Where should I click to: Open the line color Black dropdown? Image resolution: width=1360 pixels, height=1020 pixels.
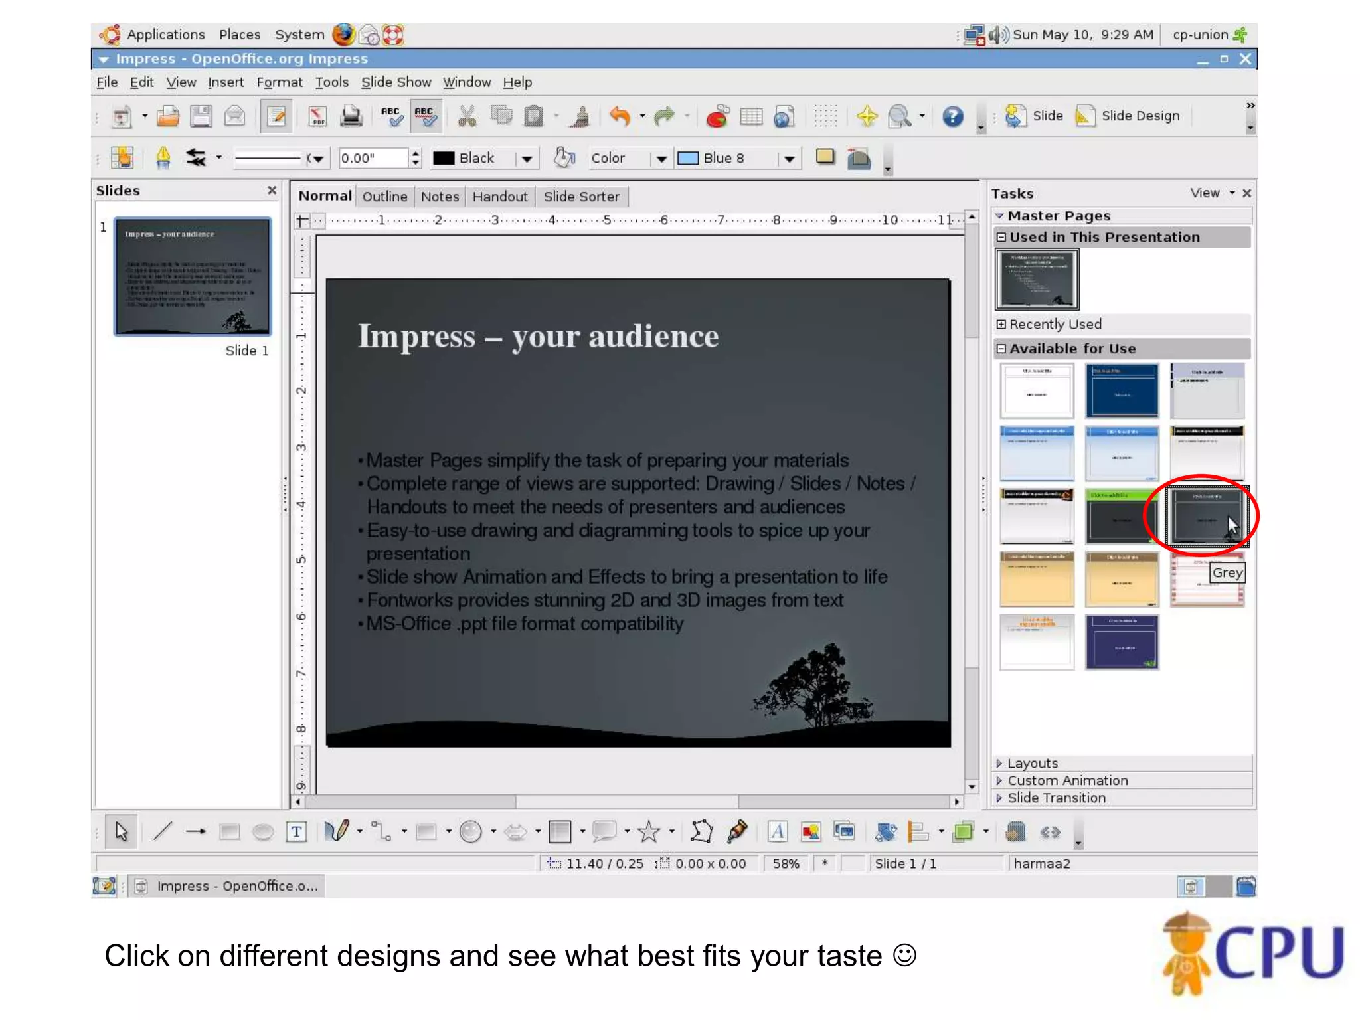(x=527, y=159)
